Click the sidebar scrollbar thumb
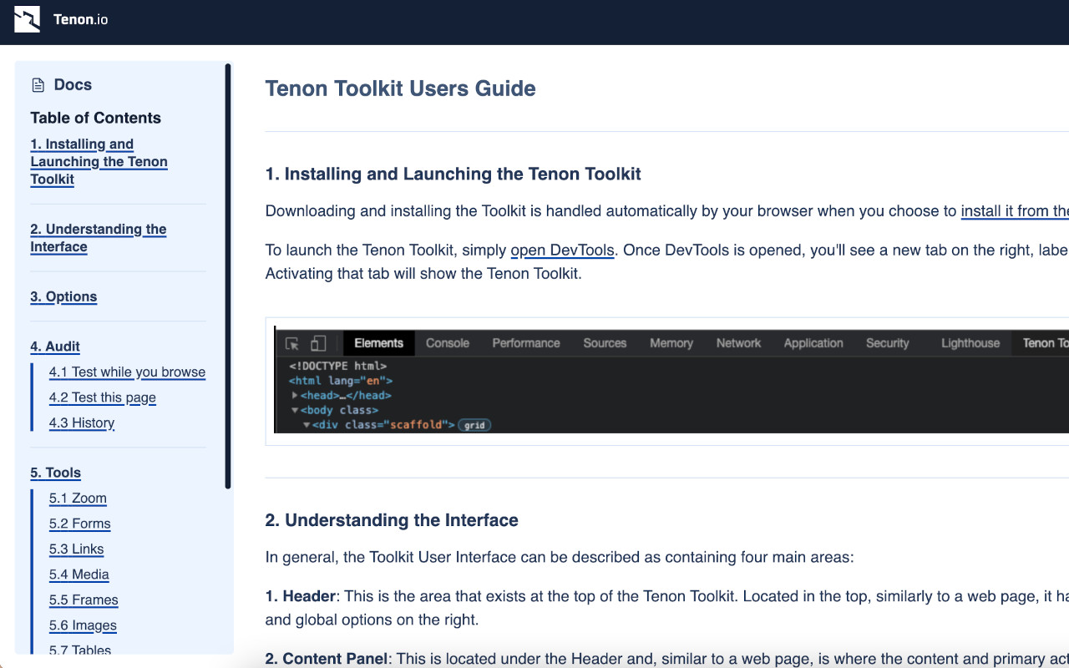 pyautogui.click(x=228, y=276)
